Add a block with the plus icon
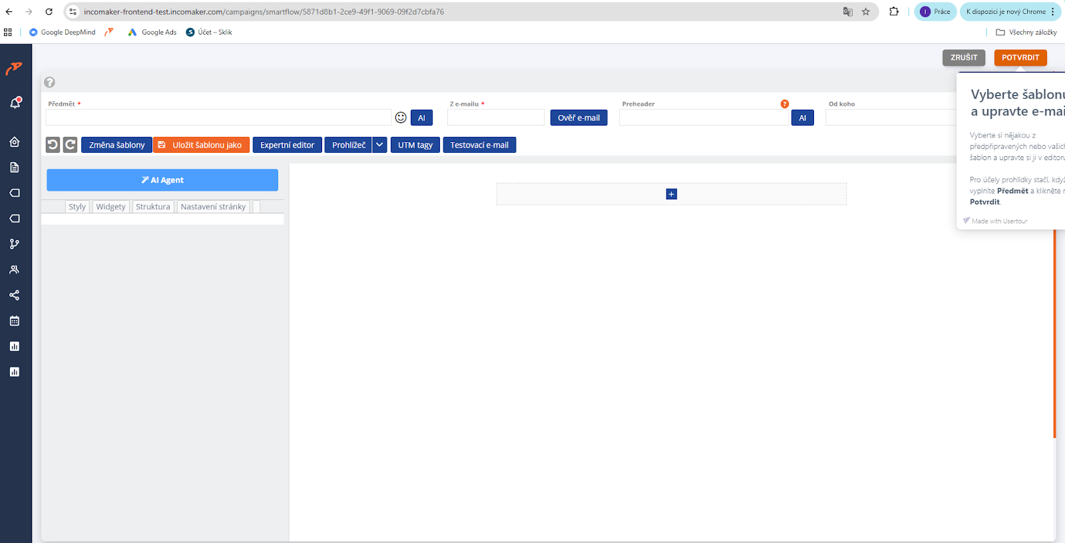 (672, 194)
